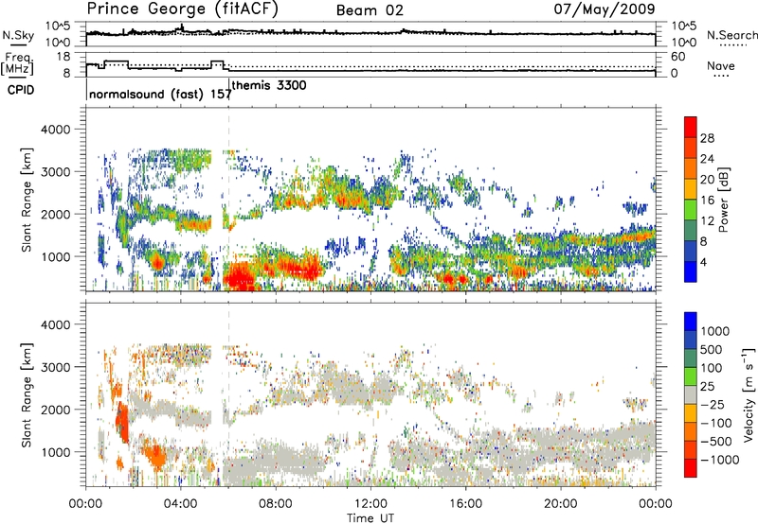This screenshot has height=524, width=758.
Task: Click the "Time UT" axis title
Action: tap(370, 518)
